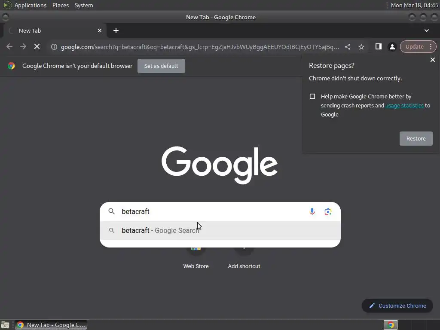Click the address bar URL
The width and height of the screenshot is (440, 330).
(200, 47)
